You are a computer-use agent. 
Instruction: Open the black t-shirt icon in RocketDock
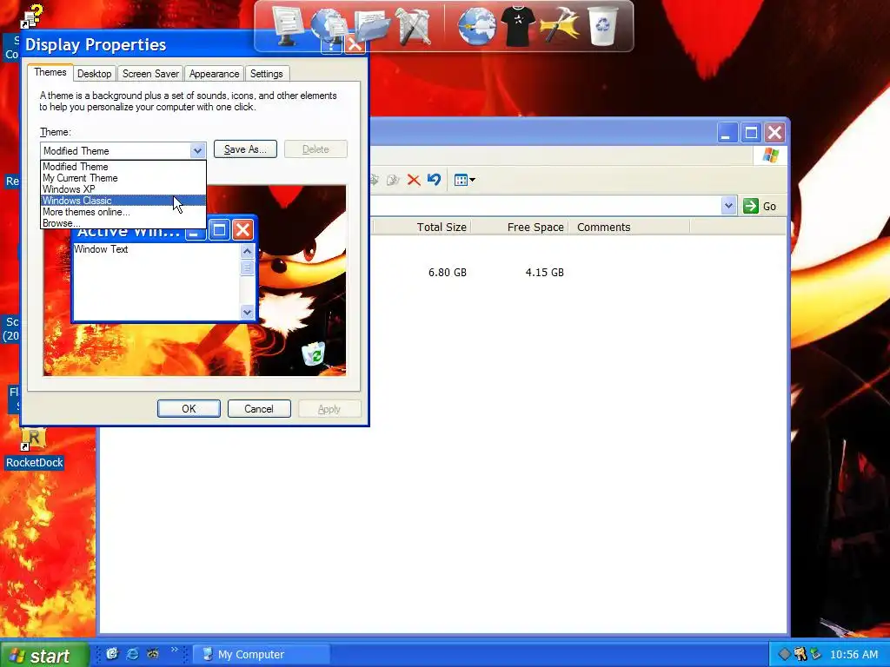click(518, 26)
